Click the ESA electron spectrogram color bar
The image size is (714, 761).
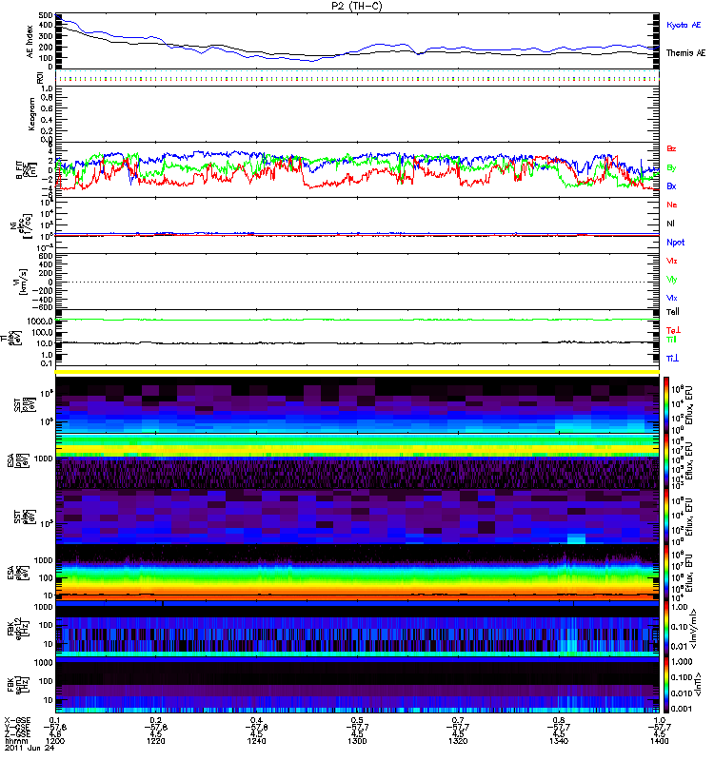click(x=666, y=573)
